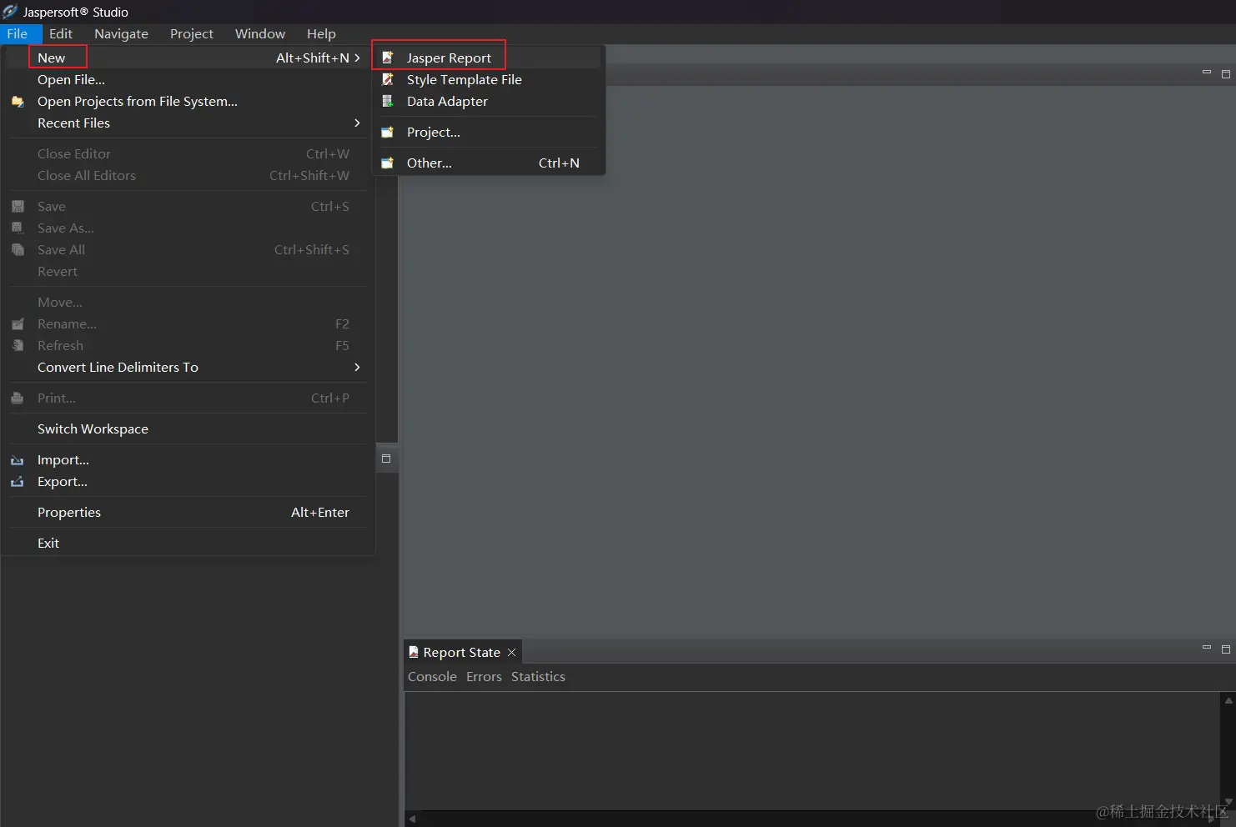Open Properties from File menu
The height and width of the screenshot is (827, 1236).
tap(188, 512)
